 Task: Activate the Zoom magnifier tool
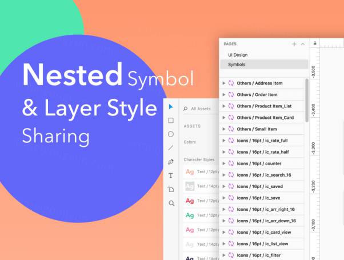[171, 203]
